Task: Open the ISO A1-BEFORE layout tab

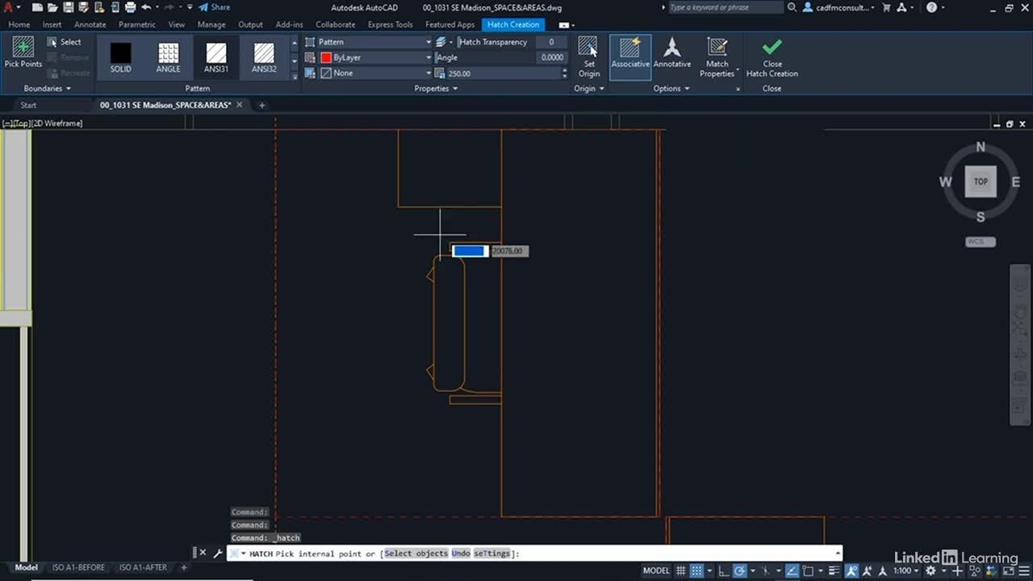Action: tap(78, 567)
